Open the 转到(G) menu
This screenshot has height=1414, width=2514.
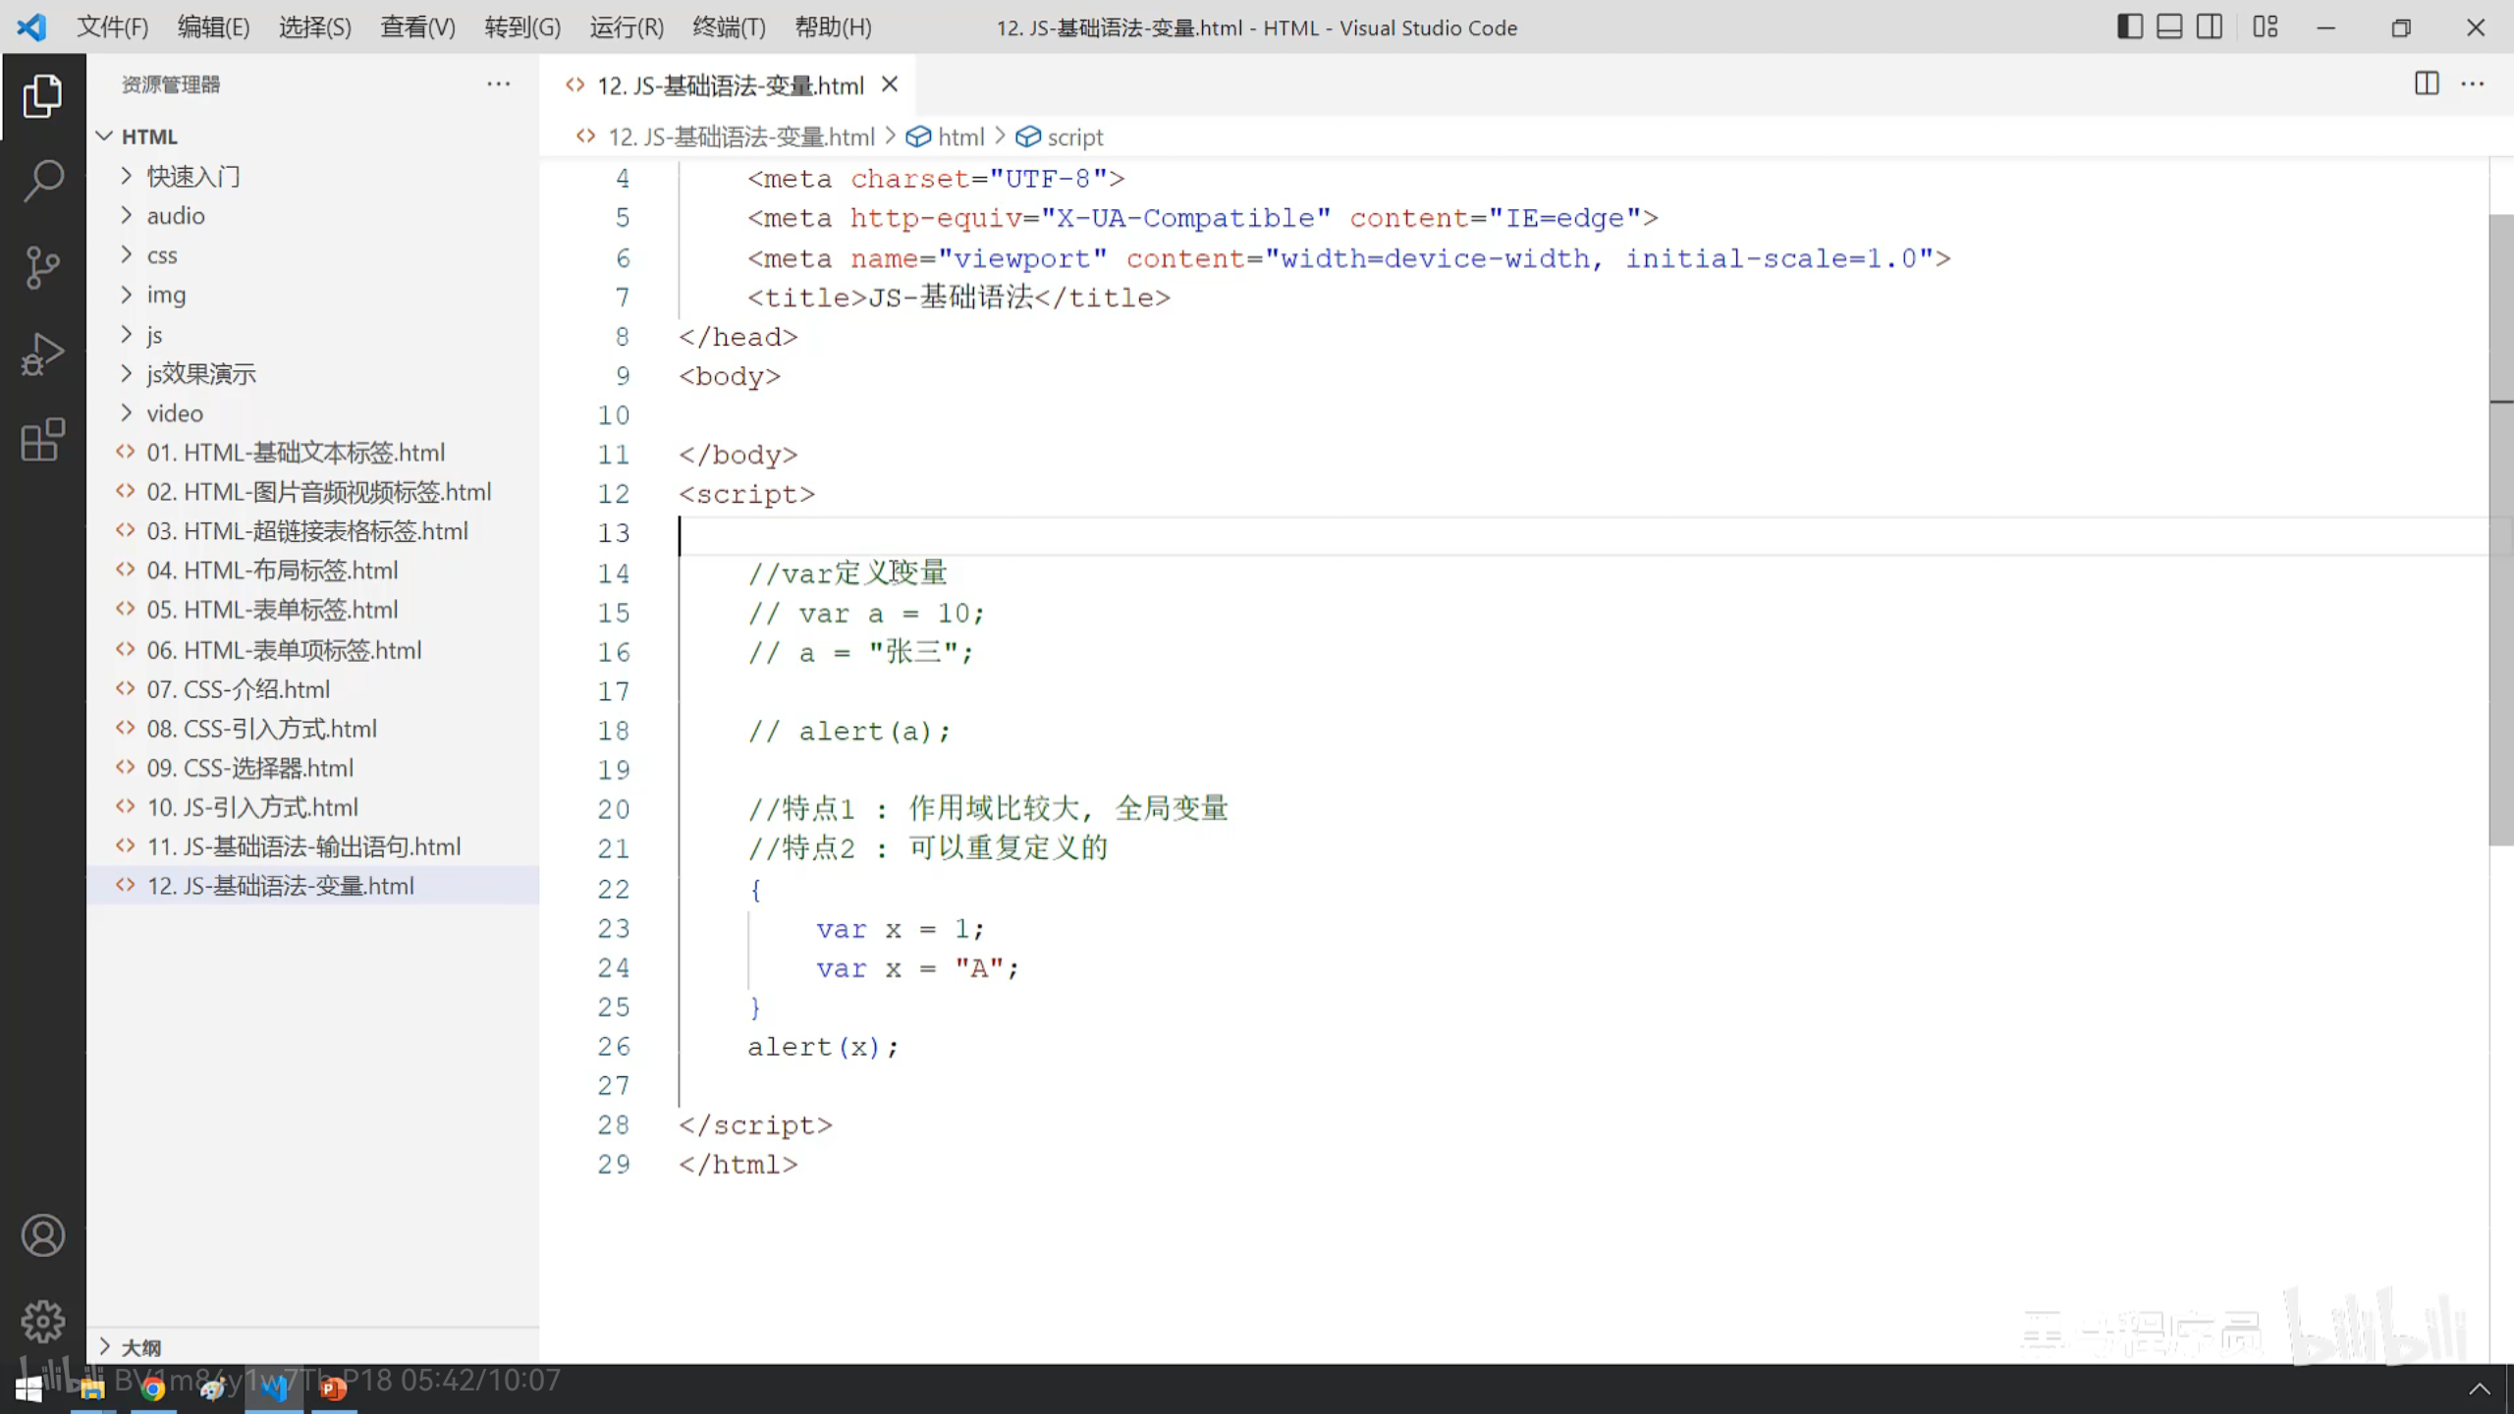tap(522, 27)
